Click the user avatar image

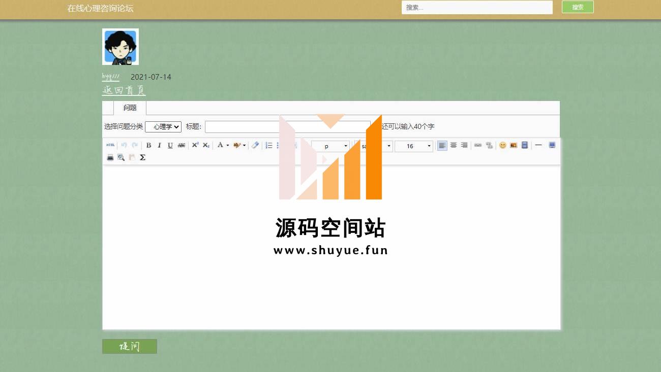click(121, 47)
